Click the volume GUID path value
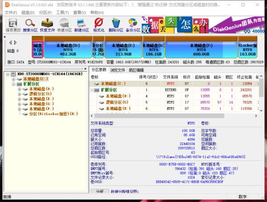 pos(201,157)
